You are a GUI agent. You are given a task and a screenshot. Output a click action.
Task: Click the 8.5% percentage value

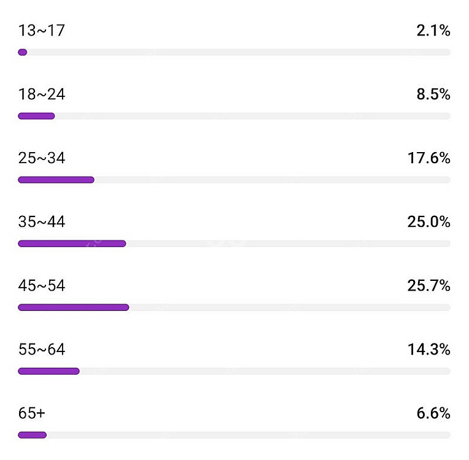[433, 94]
